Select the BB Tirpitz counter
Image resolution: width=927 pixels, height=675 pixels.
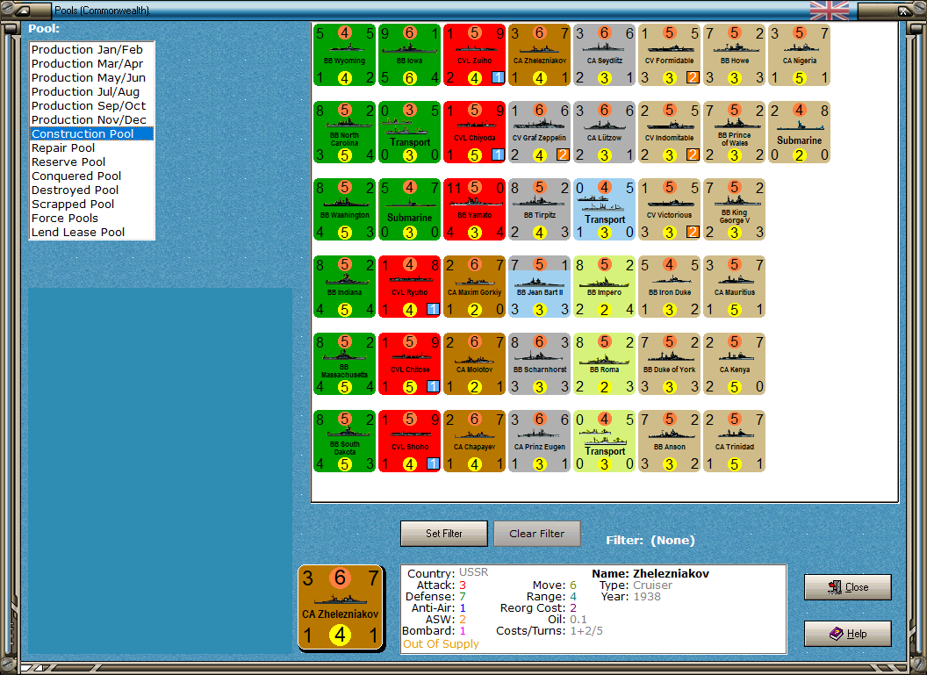(x=540, y=210)
